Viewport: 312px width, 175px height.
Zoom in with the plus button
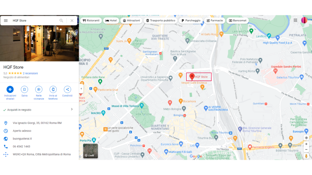coord(306,144)
